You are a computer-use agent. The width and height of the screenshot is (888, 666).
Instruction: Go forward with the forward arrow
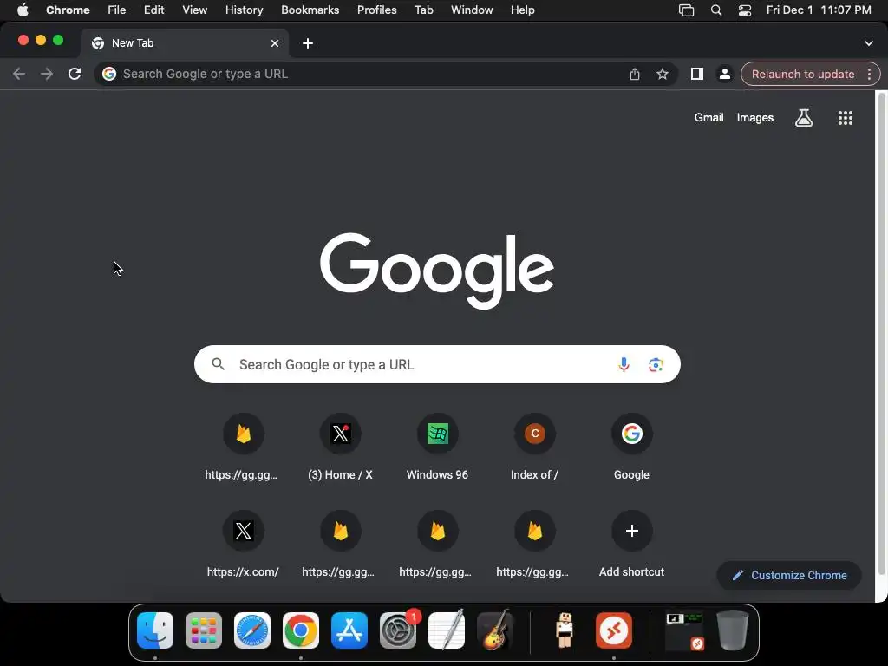point(47,74)
